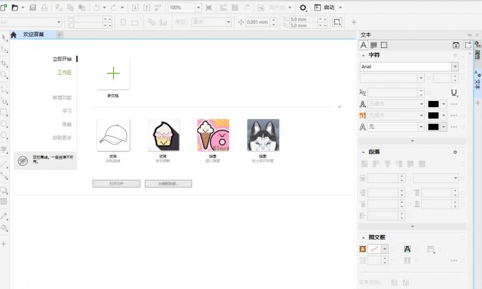Click the black text fill color swatch
The width and height of the screenshot is (482, 289).
(434, 104)
